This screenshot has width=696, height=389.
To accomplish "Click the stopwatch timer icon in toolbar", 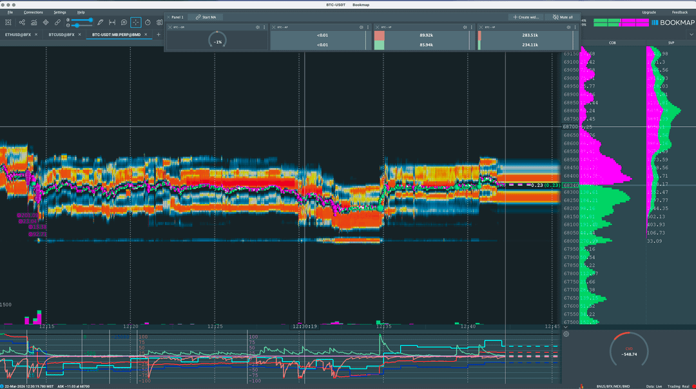I will pyautogui.click(x=148, y=23).
